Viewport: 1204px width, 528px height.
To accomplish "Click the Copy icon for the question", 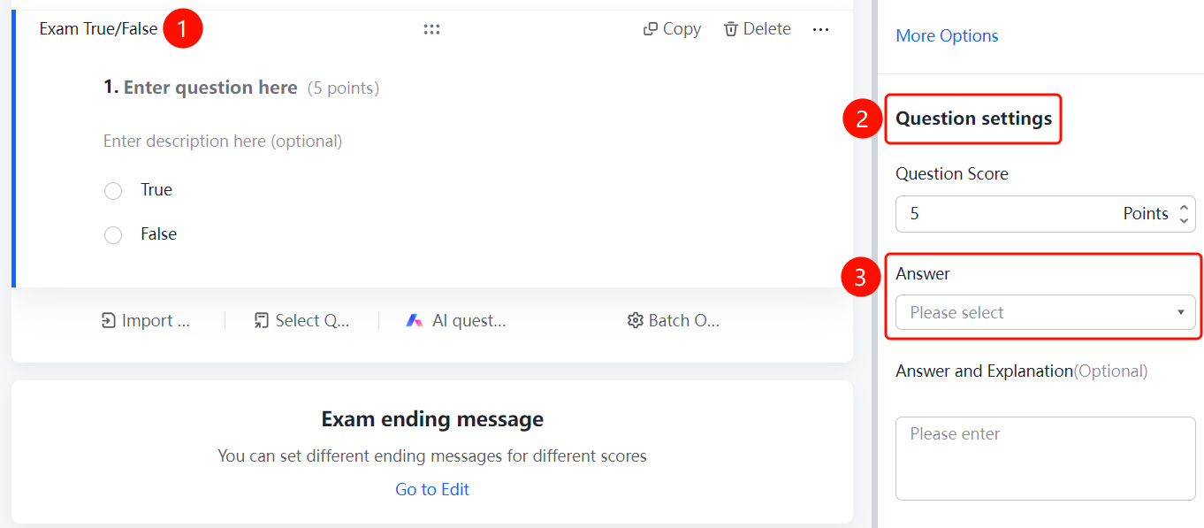I will (651, 29).
